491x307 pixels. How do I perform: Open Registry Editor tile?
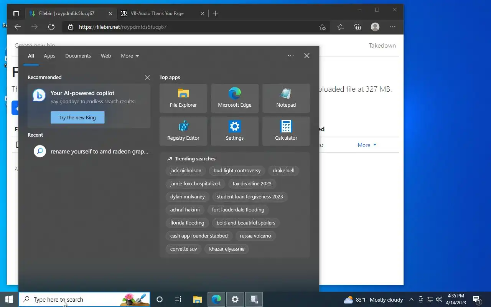click(183, 131)
